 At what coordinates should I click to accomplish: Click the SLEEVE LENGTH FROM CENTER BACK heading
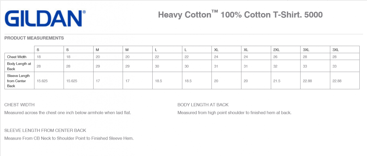[x=45, y=130]
